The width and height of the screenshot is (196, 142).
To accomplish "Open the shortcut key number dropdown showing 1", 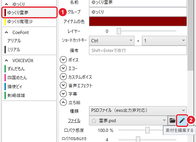I will [x=164, y=41].
